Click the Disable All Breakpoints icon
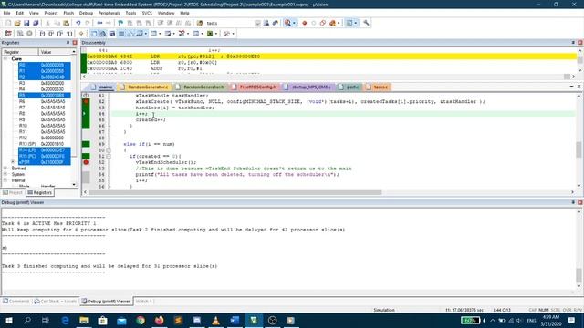The image size is (584, 328). pos(322,23)
